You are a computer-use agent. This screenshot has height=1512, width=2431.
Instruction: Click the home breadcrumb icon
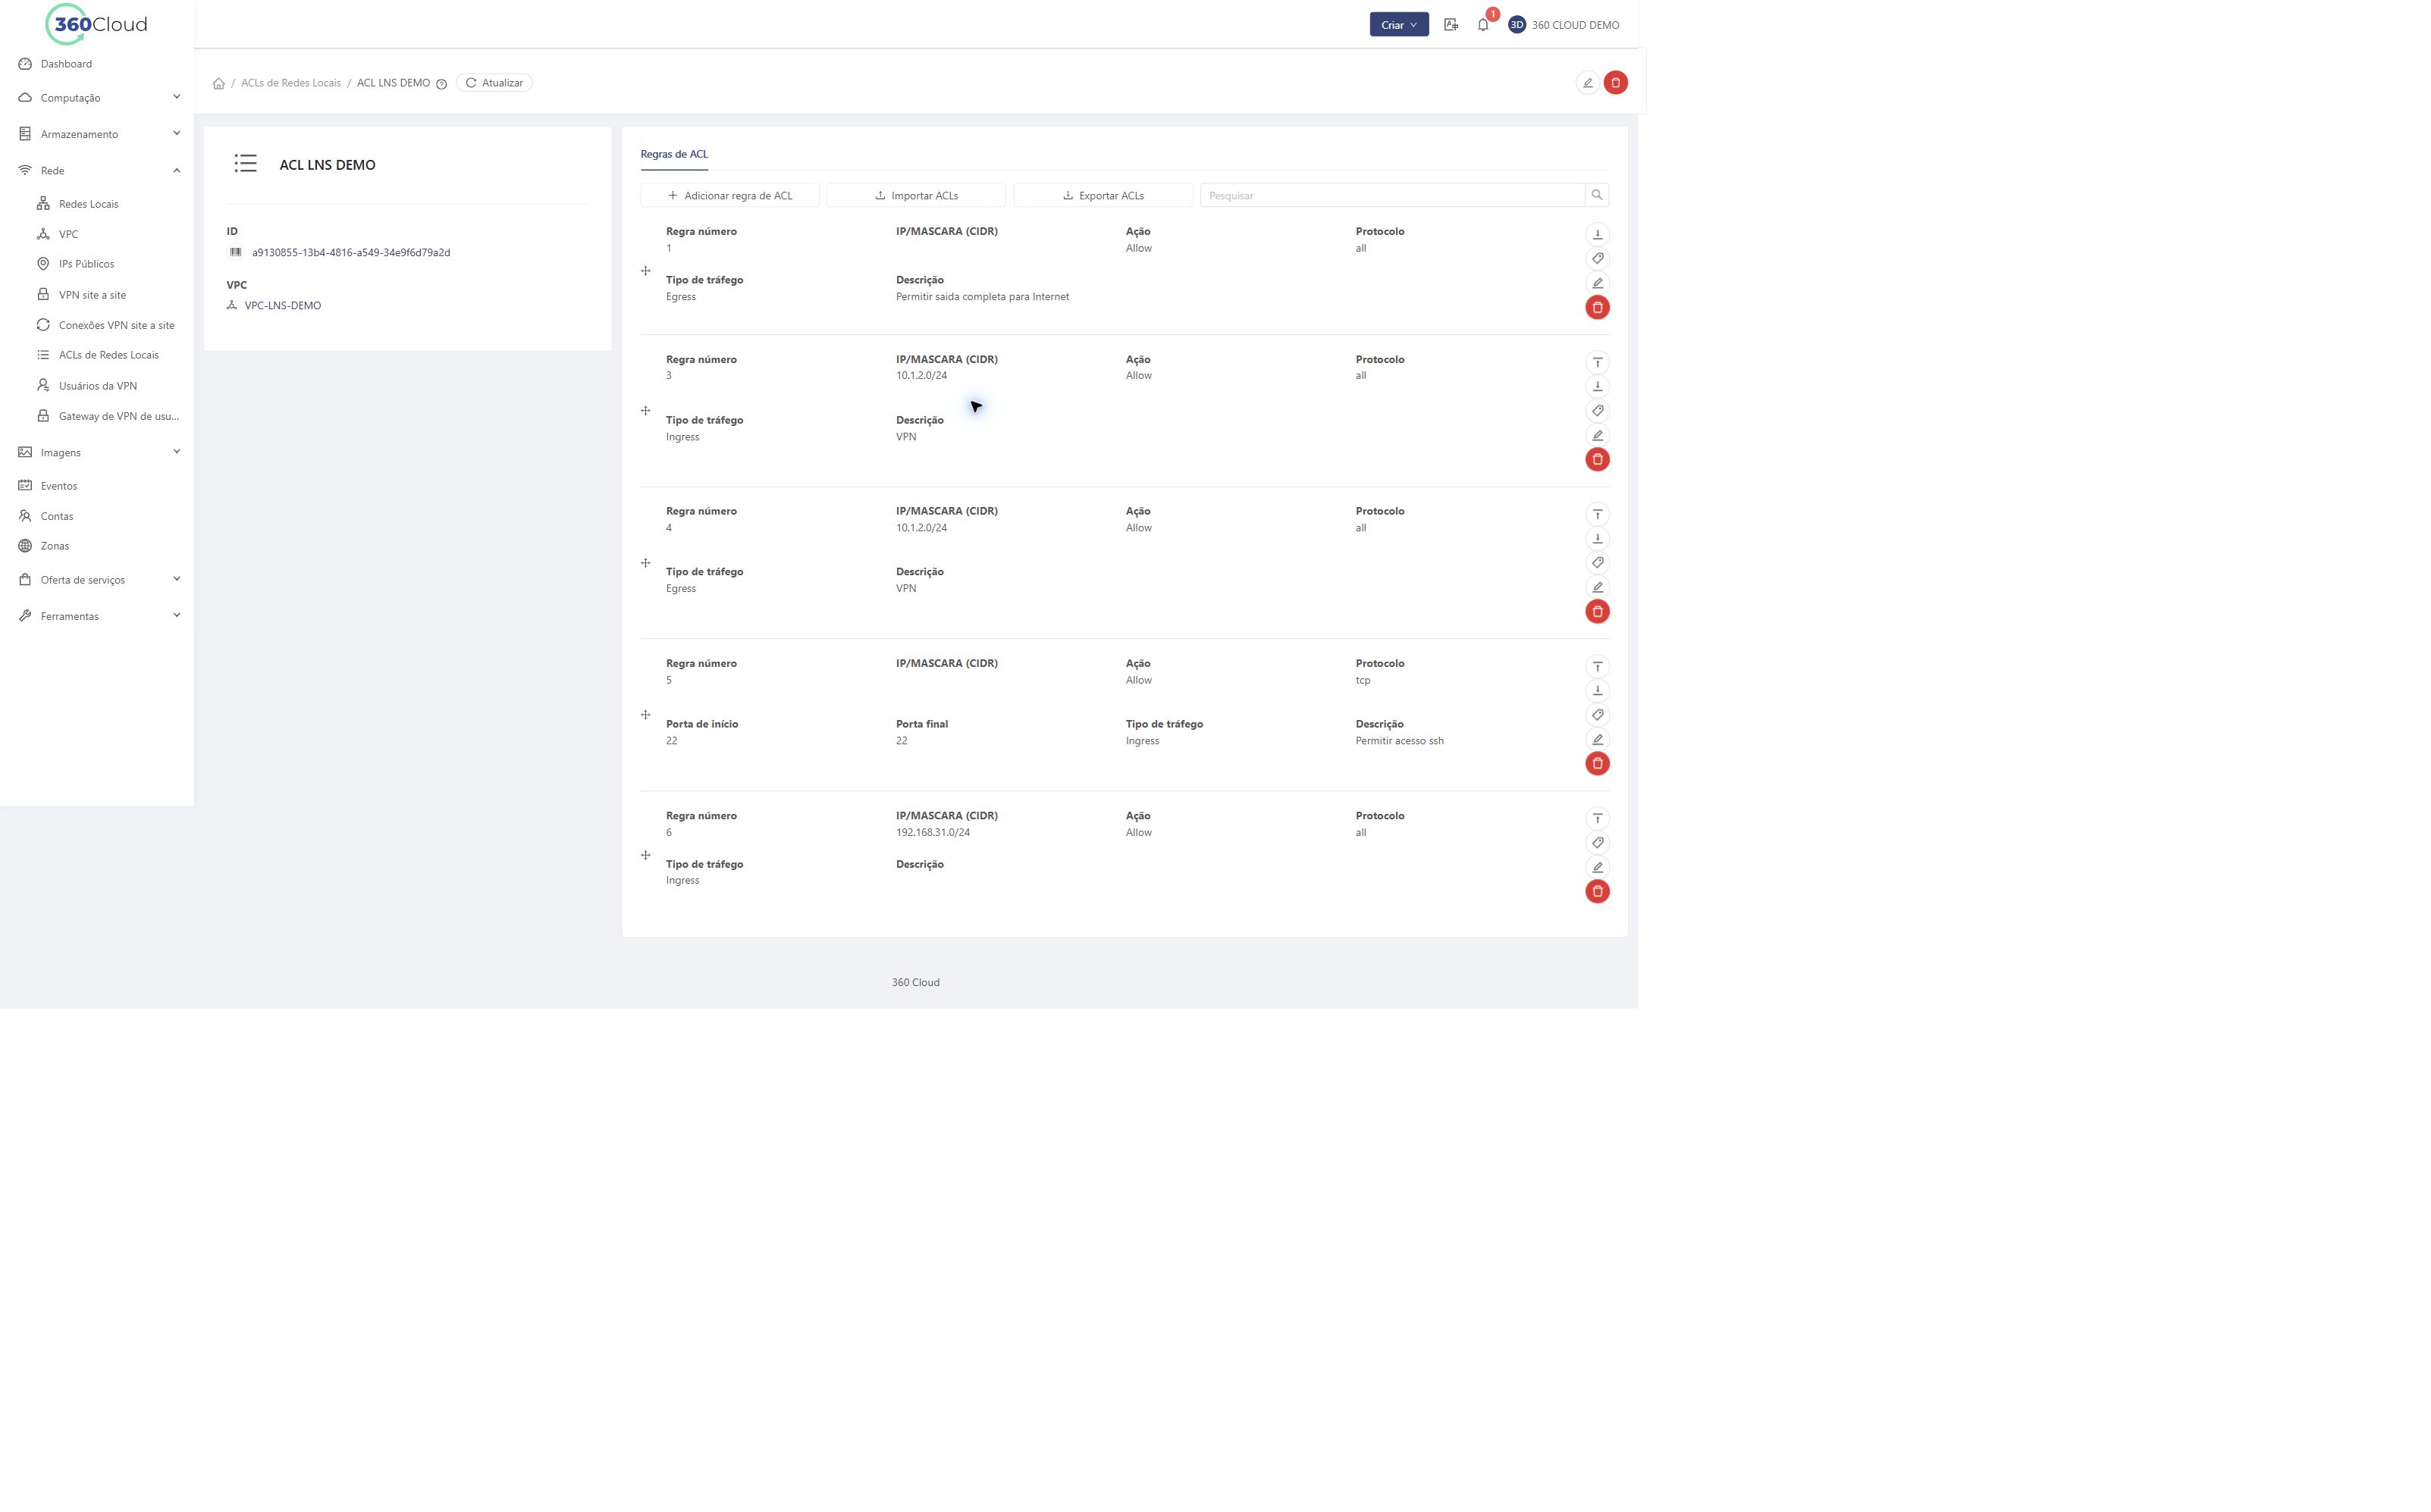pos(218,83)
